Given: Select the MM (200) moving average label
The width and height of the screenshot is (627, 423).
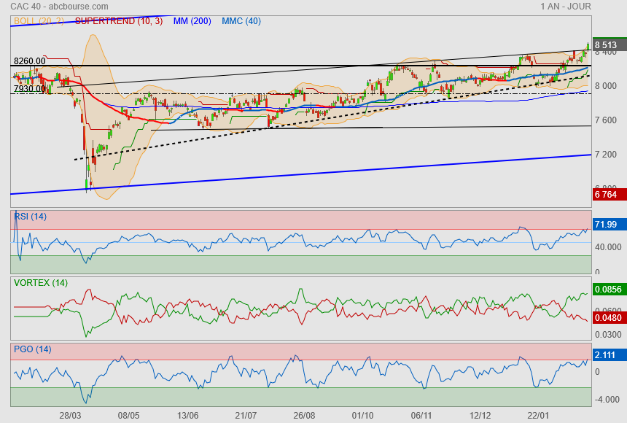Looking at the screenshot, I should click(x=192, y=21).
